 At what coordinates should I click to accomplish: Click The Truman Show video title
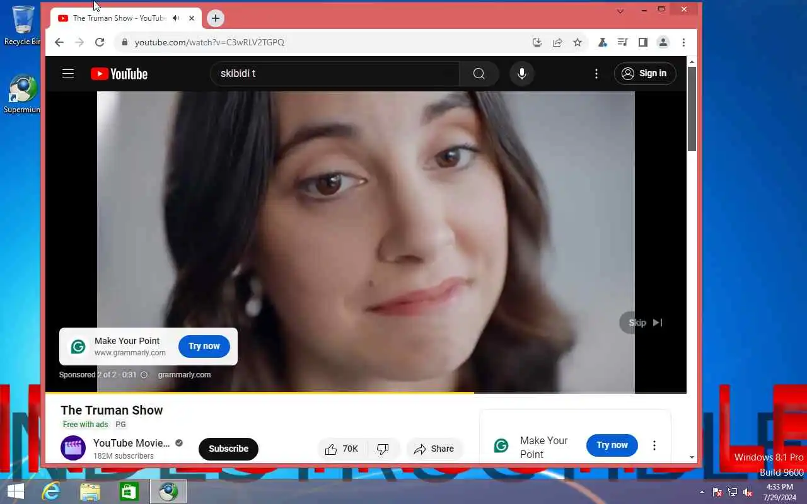point(112,410)
